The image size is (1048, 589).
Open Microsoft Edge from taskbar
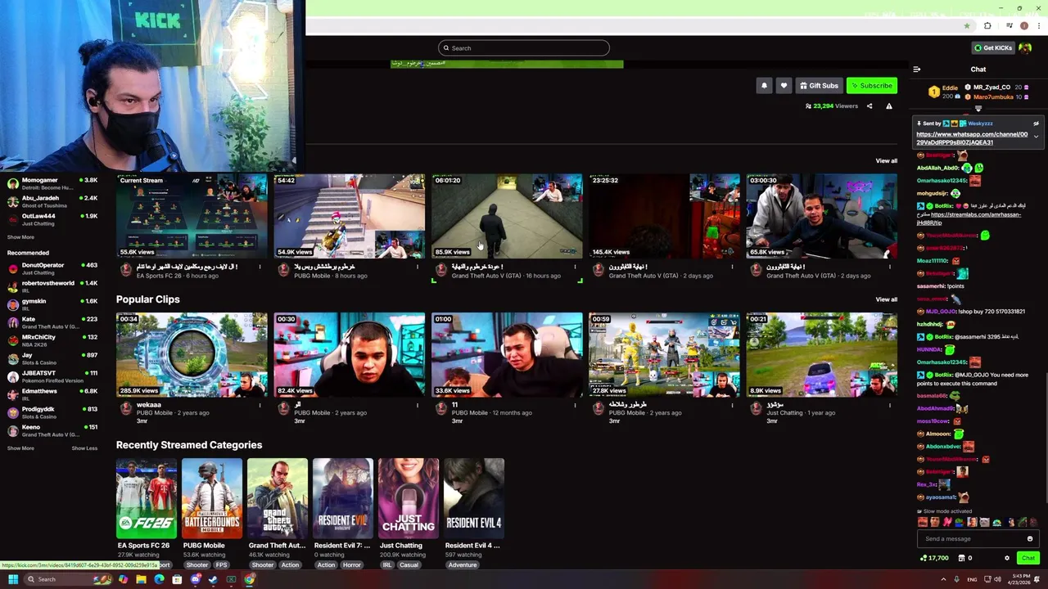(x=159, y=579)
